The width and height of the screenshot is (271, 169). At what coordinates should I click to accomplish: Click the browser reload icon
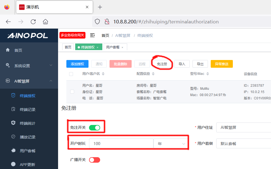point(33,22)
